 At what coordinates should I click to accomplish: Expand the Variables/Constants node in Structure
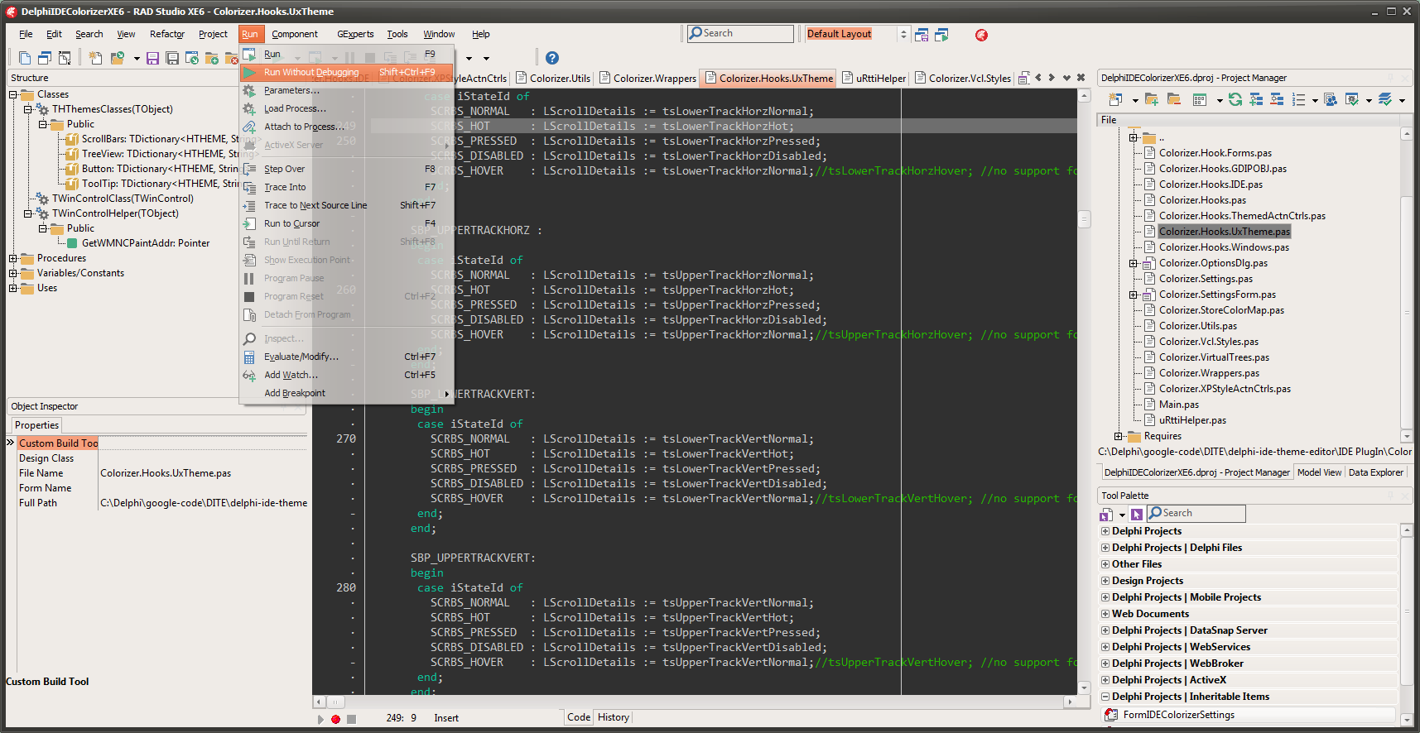coord(13,273)
